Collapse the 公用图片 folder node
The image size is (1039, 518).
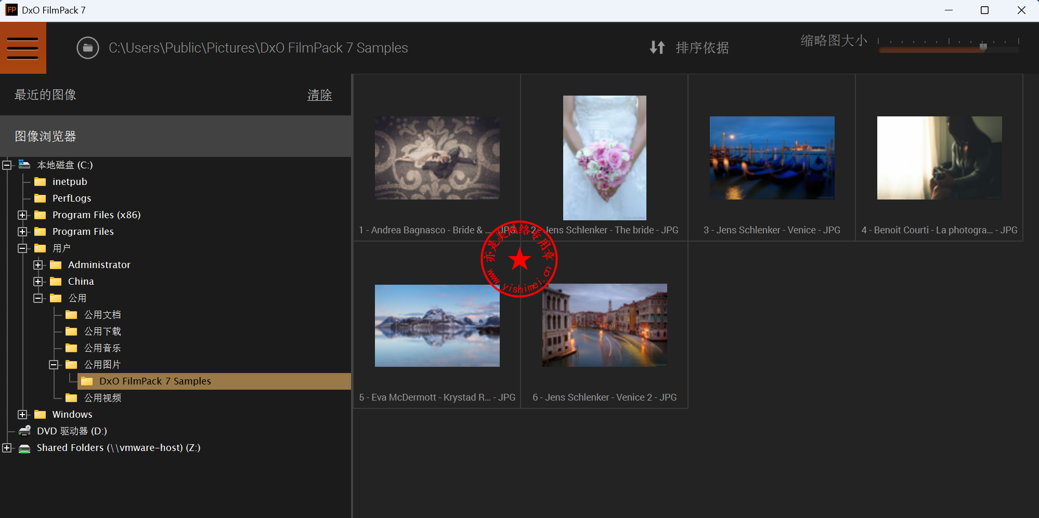[x=54, y=365]
